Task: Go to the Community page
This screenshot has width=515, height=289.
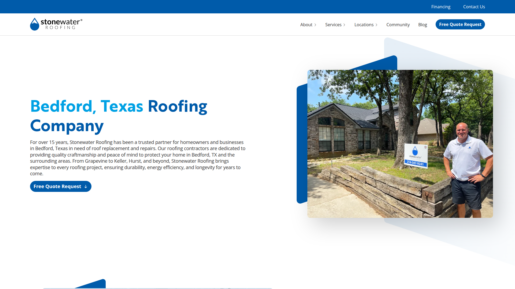Action: click(x=398, y=25)
